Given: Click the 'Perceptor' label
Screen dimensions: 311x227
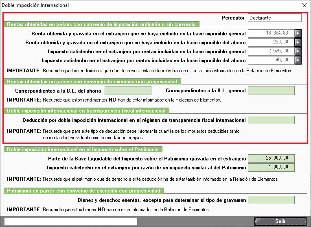Looking at the screenshot, I should pos(233,18).
